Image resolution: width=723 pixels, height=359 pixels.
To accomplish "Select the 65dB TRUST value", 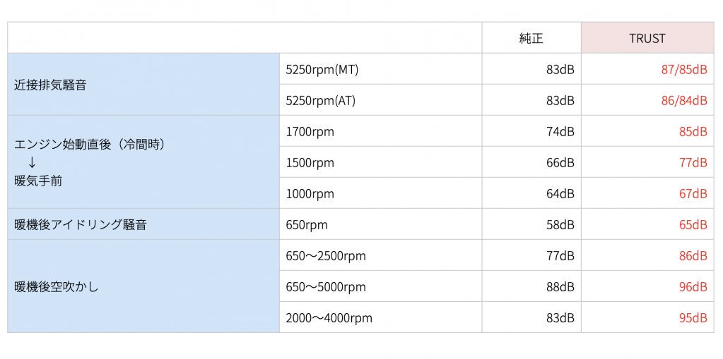I will coord(693,224).
